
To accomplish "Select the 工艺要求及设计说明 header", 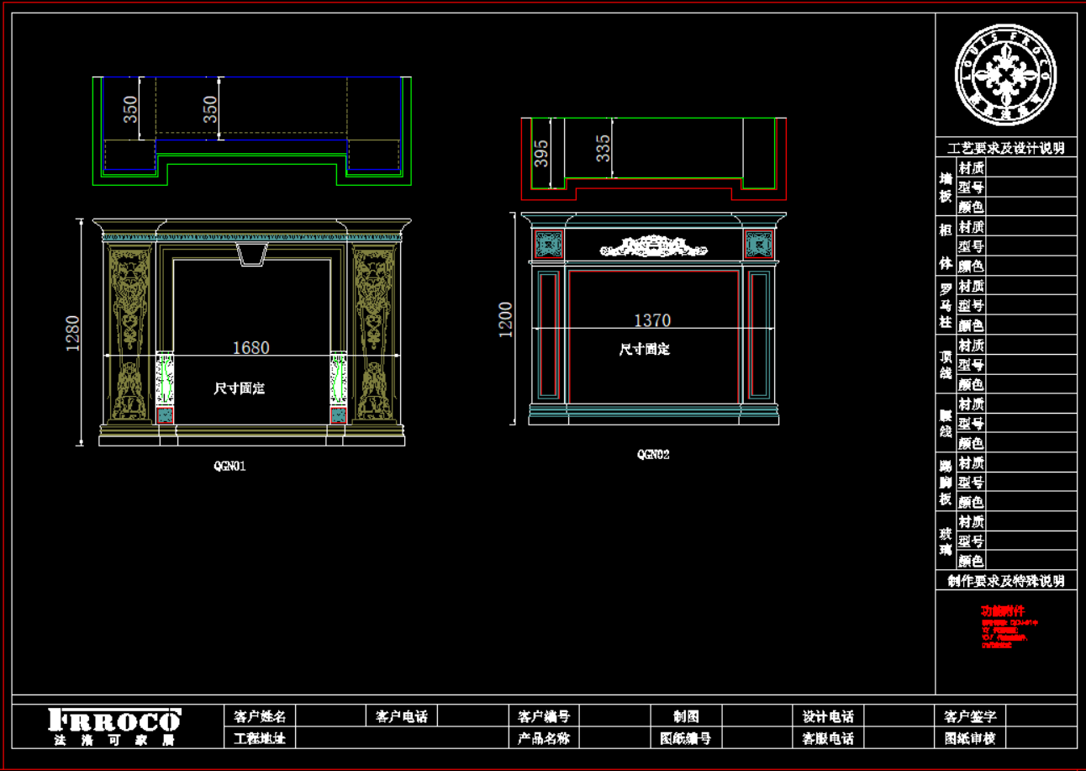I will pyautogui.click(x=1006, y=148).
